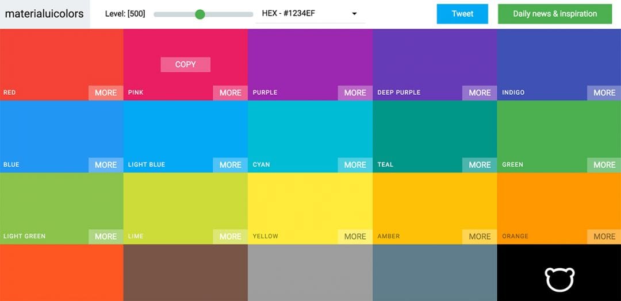Viewport: 621px width, 301px height.
Task: Expand MORE shades for Teal
Action: pyautogui.click(x=480, y=165)
